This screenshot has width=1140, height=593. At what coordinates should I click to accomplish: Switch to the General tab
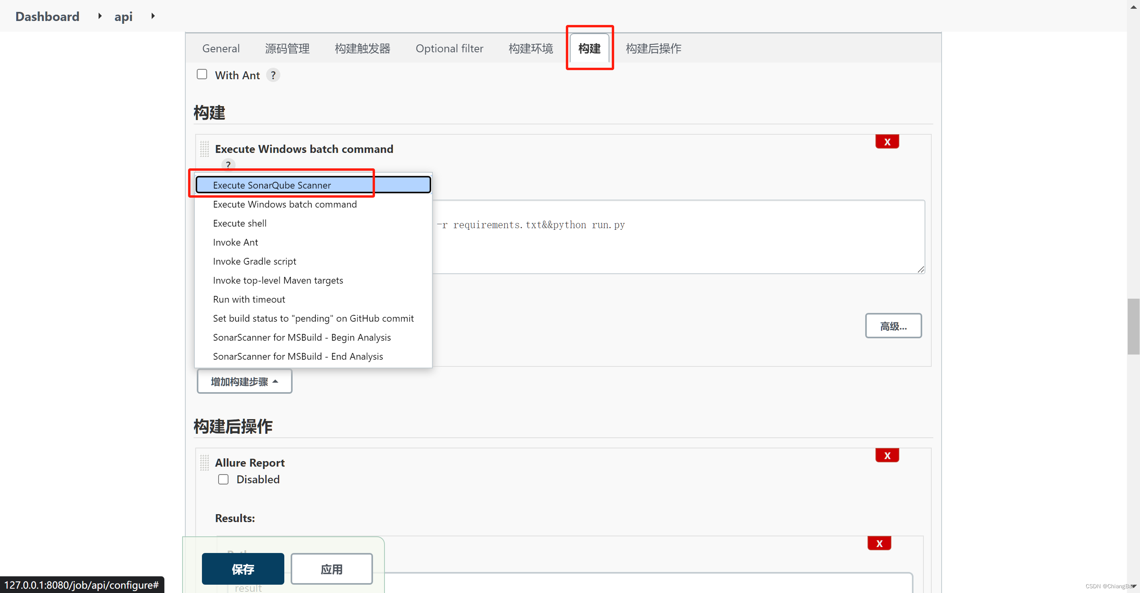tap(221, 48)
